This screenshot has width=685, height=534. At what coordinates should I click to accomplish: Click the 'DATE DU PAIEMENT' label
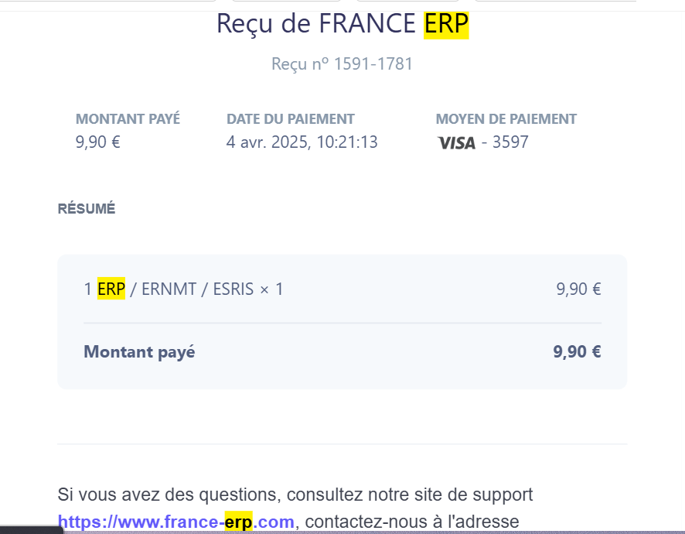click(291, 119)
